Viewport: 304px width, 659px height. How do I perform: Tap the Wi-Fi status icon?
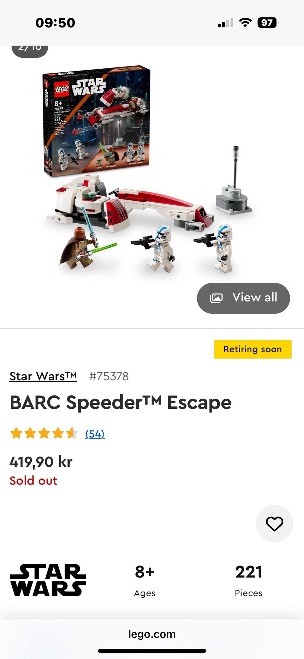[x=245, y=22]
